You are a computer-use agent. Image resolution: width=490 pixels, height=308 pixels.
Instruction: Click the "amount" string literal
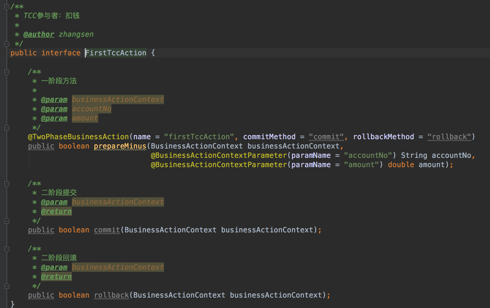(361, 165)
